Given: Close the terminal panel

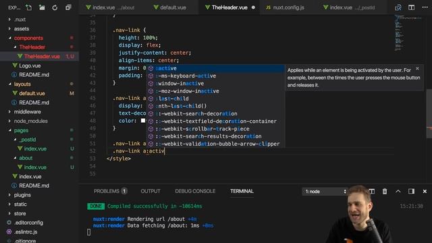Looking at the screenshot, I should [425, 191].
